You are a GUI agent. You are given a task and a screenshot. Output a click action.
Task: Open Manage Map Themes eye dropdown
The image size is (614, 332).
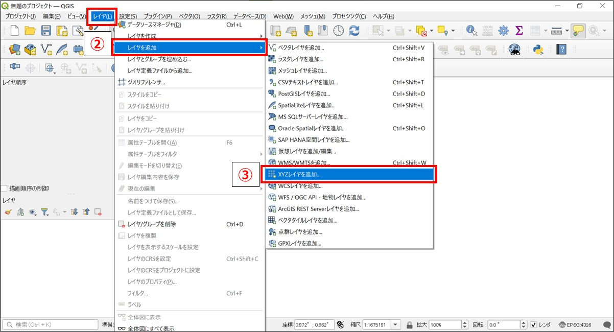(33, 211)
